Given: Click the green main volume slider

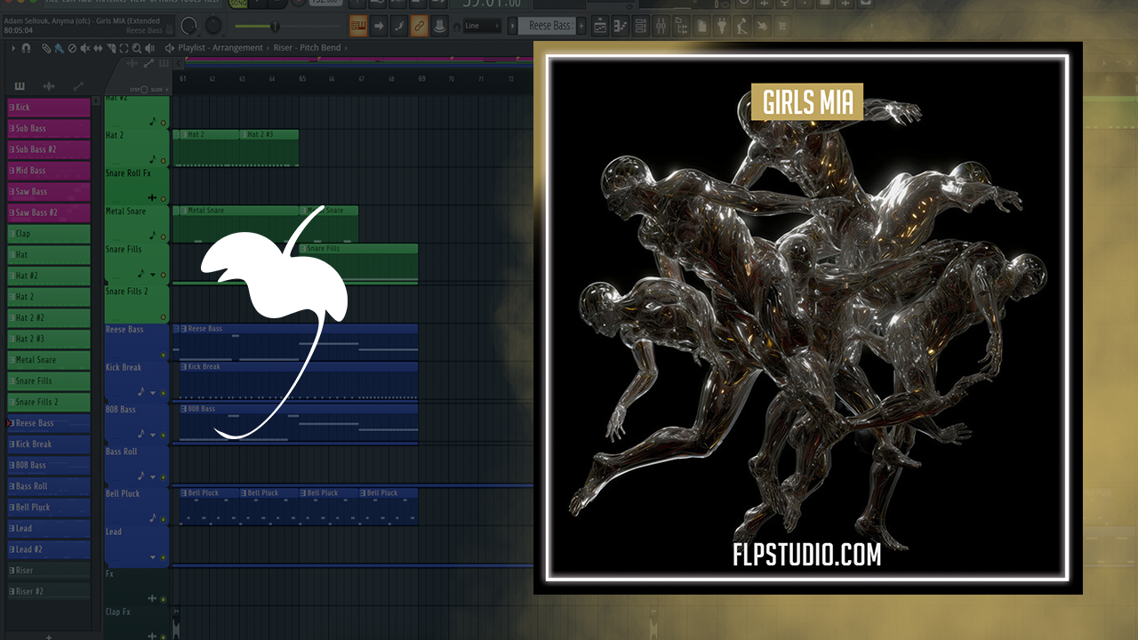Looking at the screenshot, I should (x=274, y=27).
